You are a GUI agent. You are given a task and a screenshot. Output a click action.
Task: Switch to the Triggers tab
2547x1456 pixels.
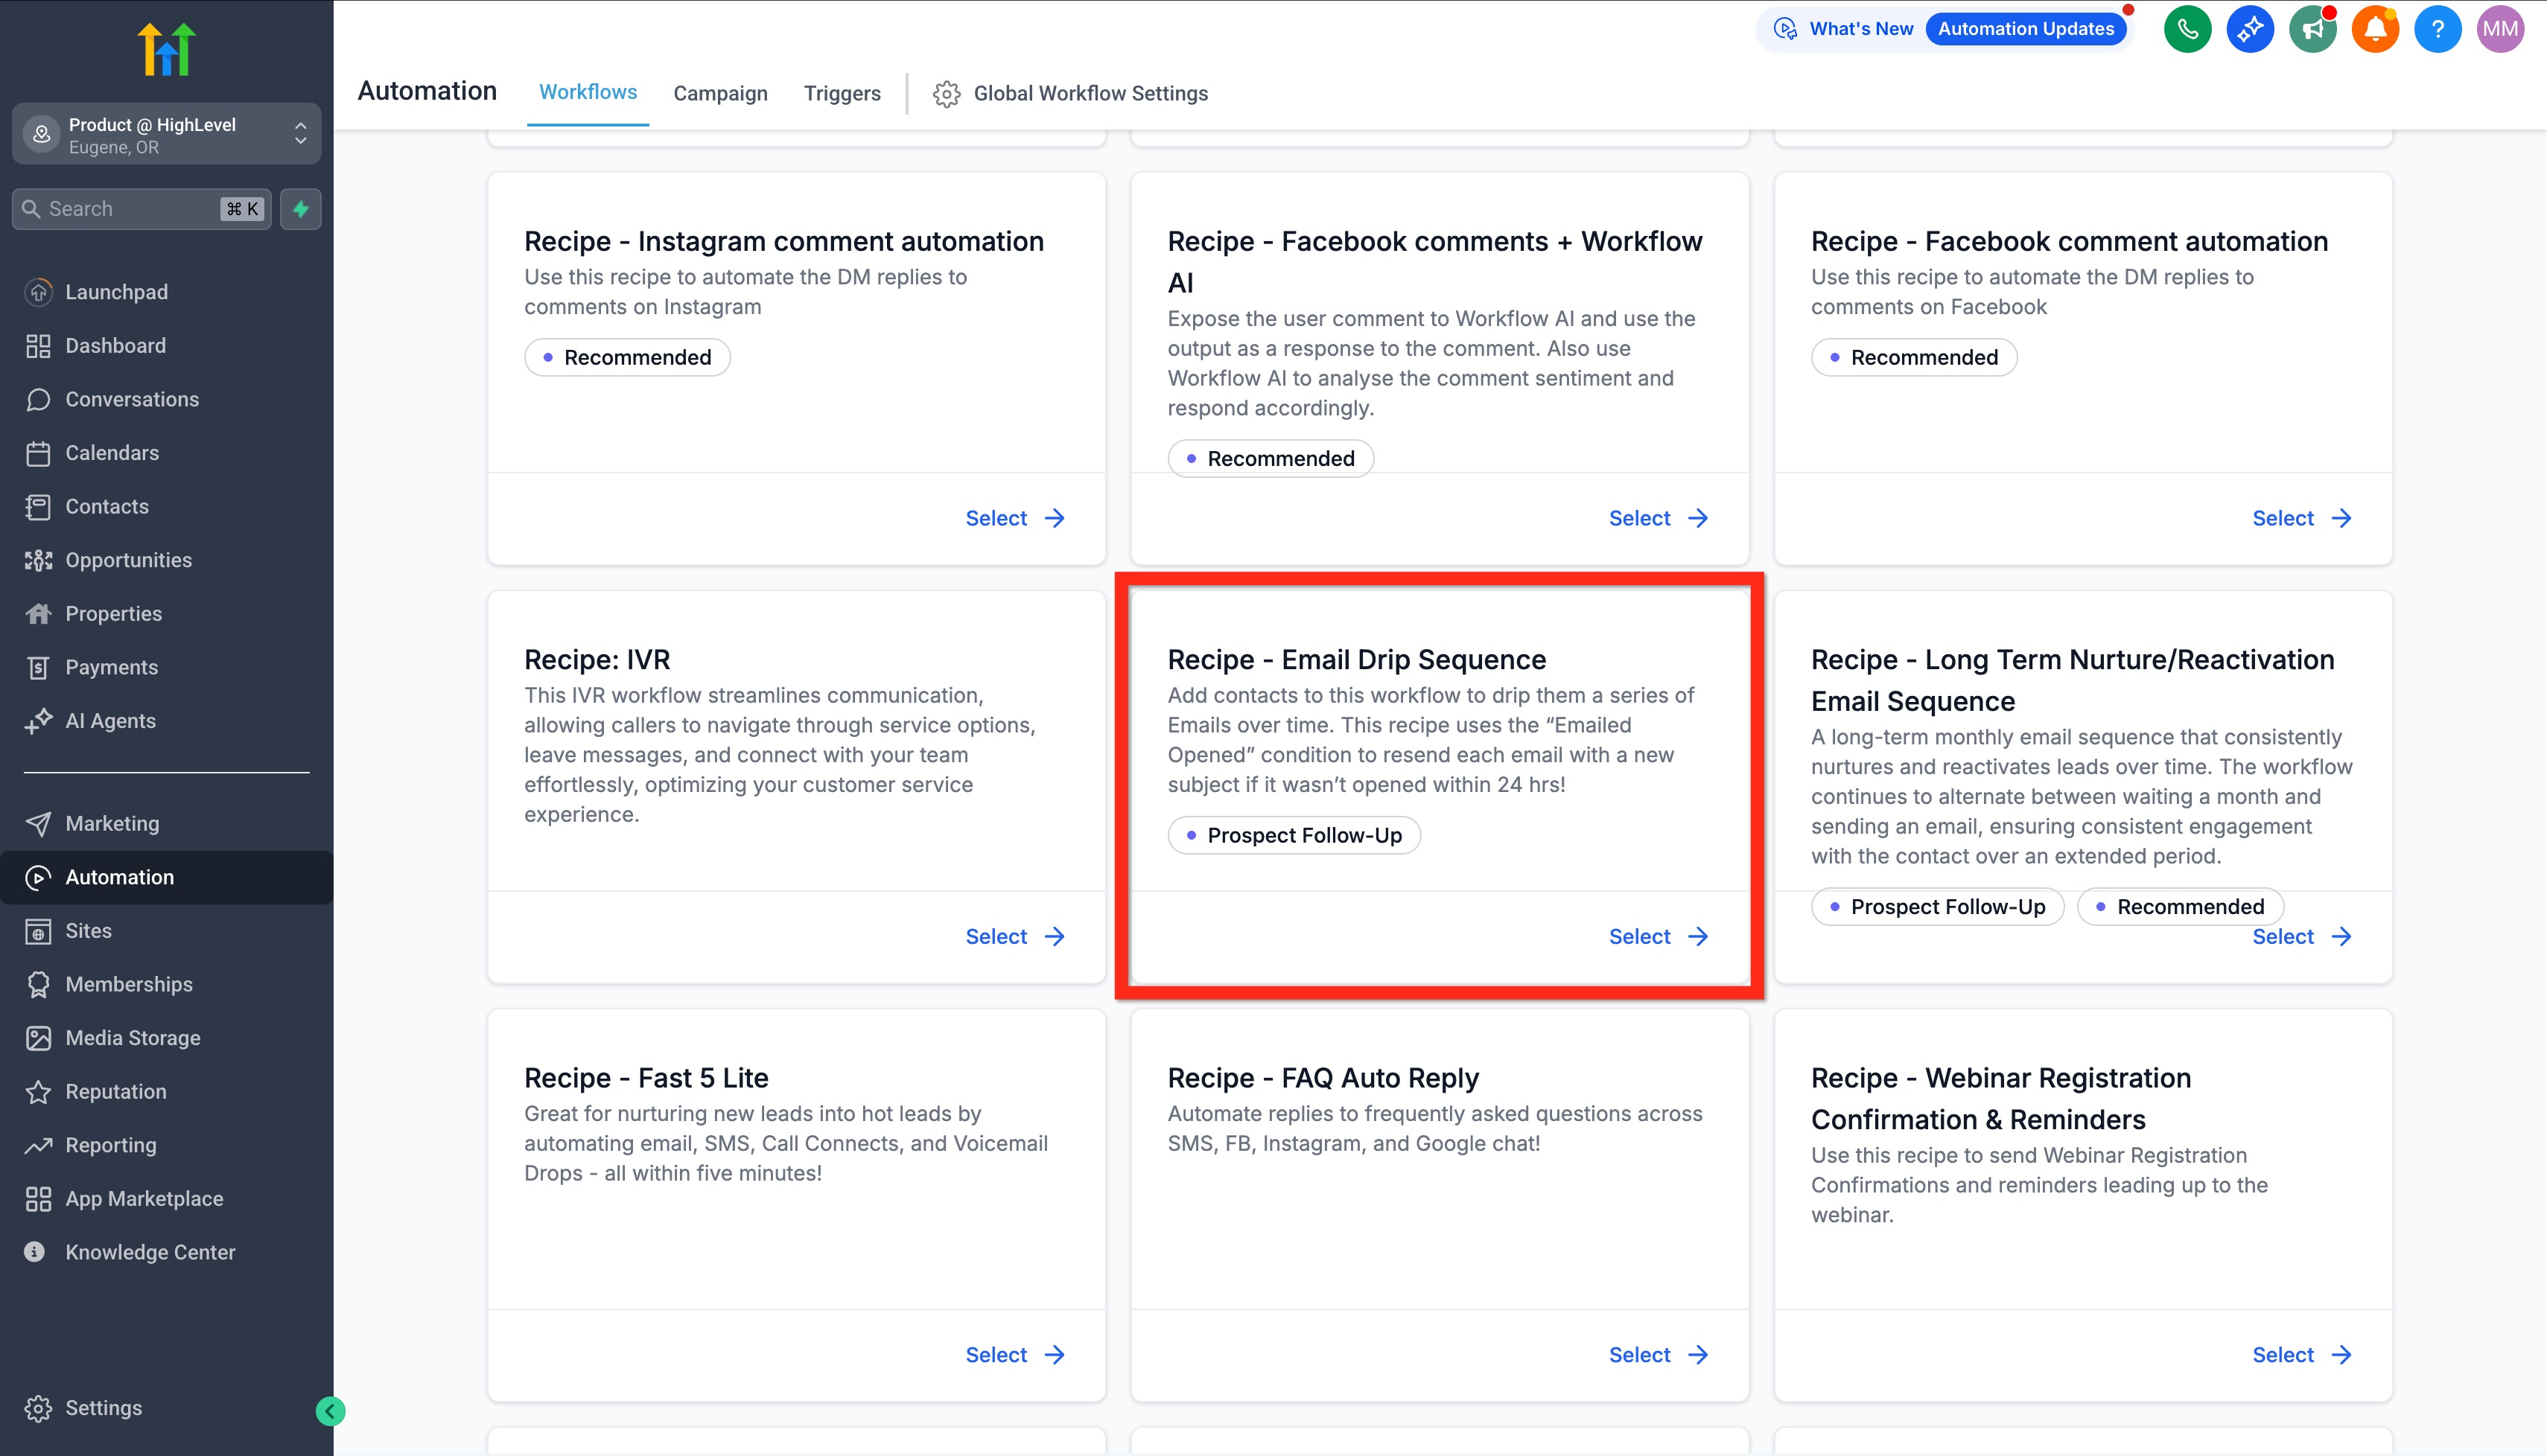tap(842, 93)
